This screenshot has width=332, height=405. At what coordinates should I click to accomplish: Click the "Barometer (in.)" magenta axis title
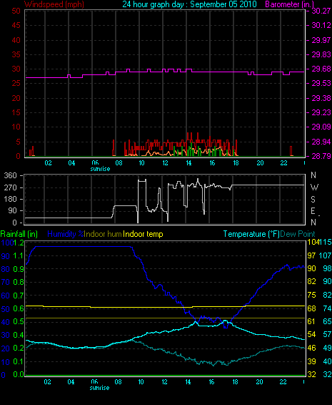click(x=289, y=4)
